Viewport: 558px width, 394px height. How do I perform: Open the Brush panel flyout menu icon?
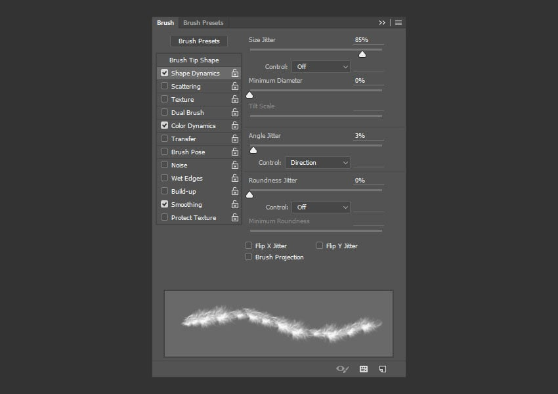point(398,22)
